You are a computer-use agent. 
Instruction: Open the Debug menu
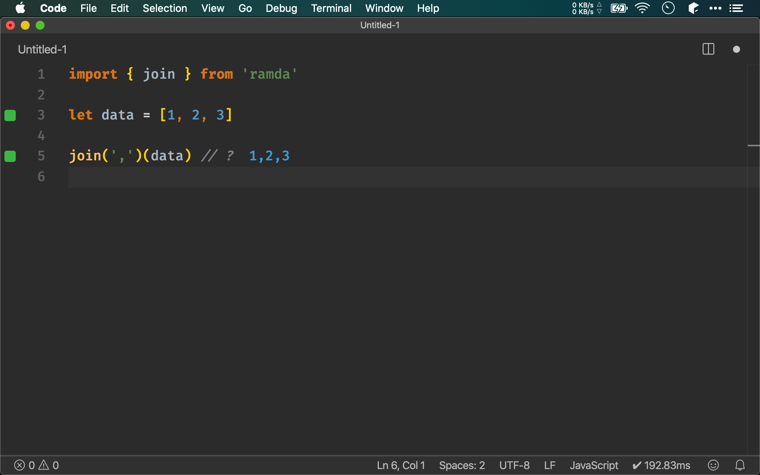[x=281, y=8]
